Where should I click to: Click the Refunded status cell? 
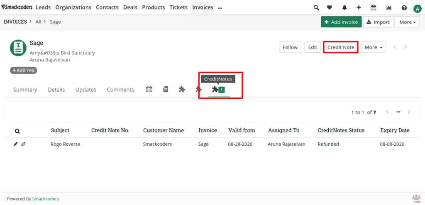[328, 144]
